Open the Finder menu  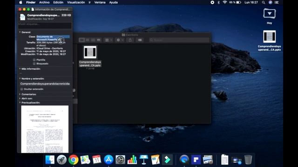[x=31, y=2]
